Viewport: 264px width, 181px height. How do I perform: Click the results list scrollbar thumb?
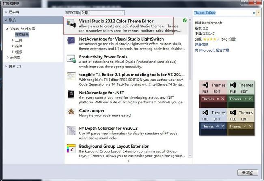point(190,50)
